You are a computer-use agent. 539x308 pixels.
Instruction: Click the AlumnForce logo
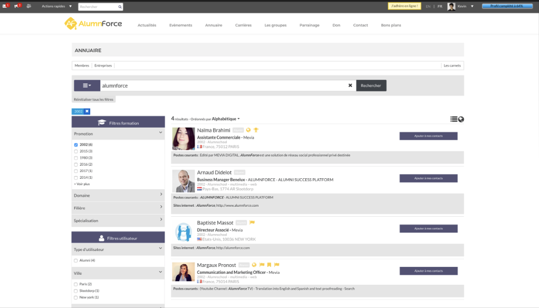93,24
